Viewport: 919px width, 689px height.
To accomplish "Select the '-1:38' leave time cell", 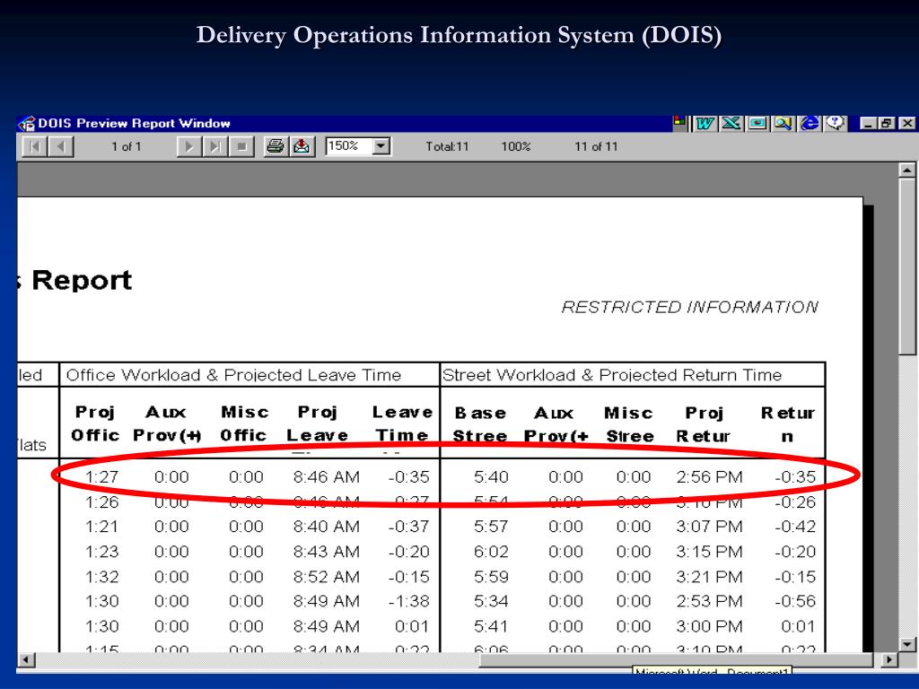I will point(408,601).
